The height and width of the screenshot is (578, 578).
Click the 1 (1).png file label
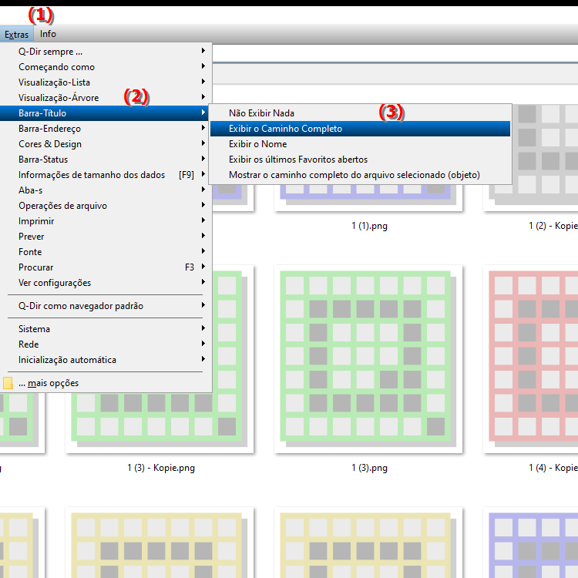click(368, 227)
